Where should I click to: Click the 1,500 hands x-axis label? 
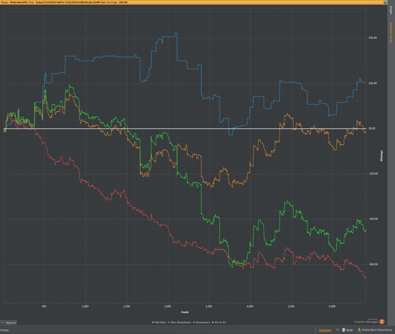(126, 306)
